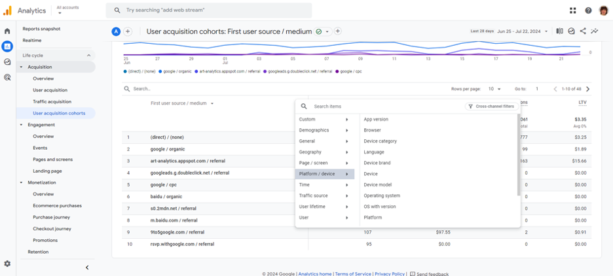Viewport: 613px width, 276px height.
Task: Go to previous page of table rows
Action: (x=555, y=89)
